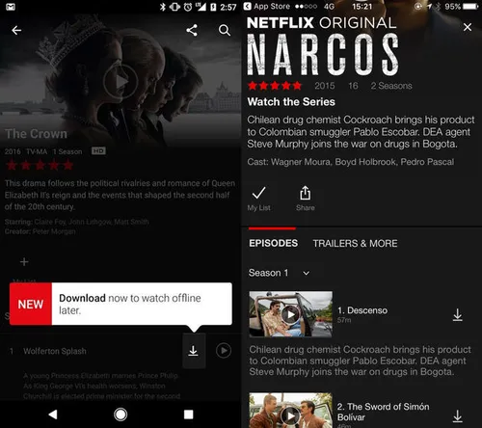Tap the Android alarm status icon
Image resolution: width=482 pixels, height=428 pixels.
[188, 7]
